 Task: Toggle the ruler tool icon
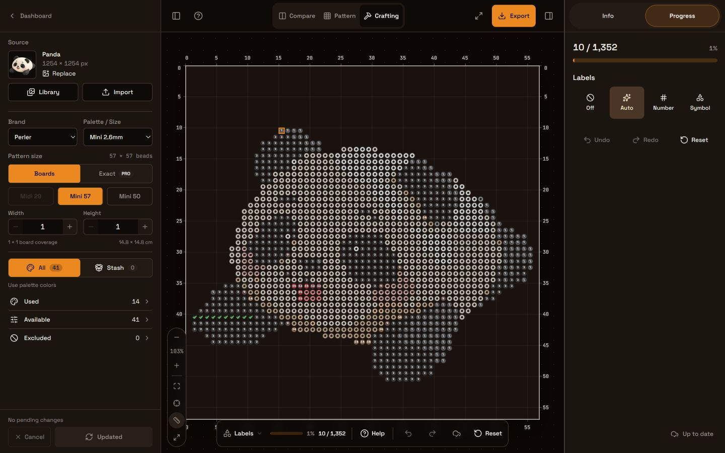[x=177, y=420]
